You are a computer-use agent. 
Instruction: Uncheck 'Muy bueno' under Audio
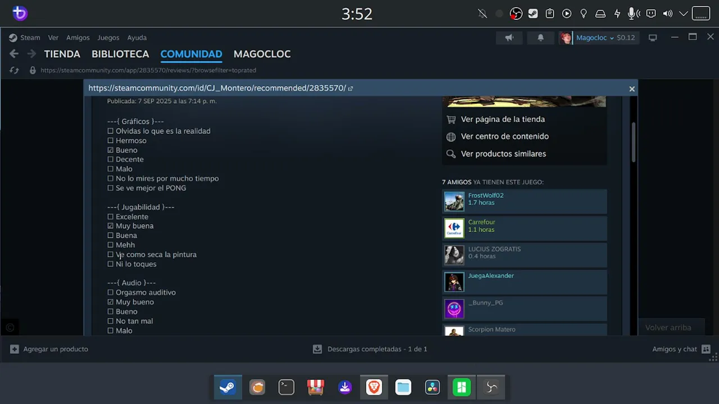[111, 302]
